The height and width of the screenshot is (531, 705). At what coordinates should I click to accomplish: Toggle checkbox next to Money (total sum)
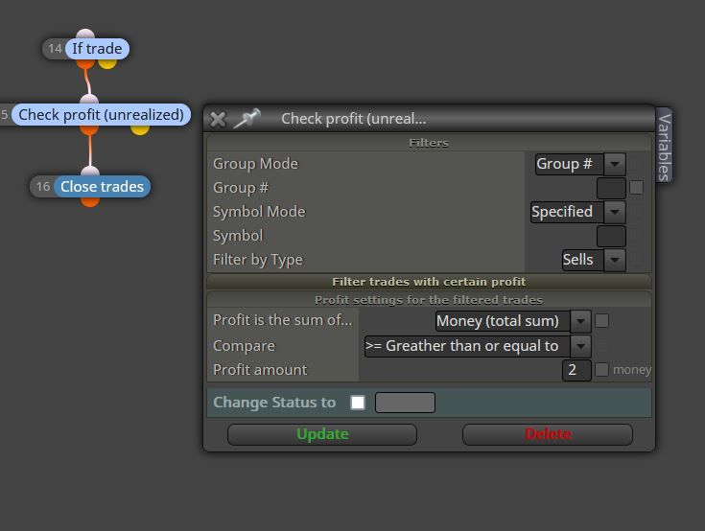(x=601, y=320)
